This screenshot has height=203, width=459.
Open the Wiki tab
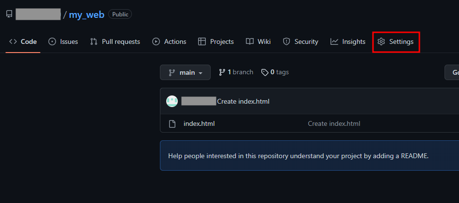click(258, 42)
